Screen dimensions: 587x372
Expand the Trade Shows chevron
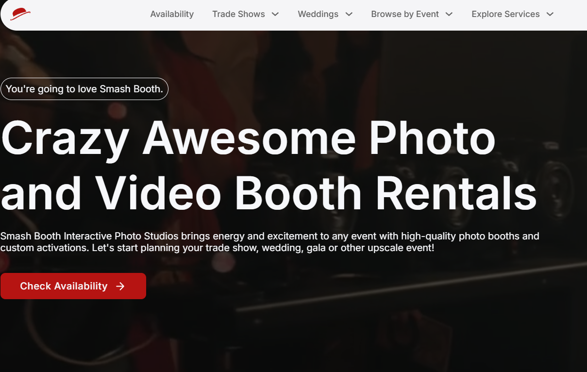tap(275, 14)
